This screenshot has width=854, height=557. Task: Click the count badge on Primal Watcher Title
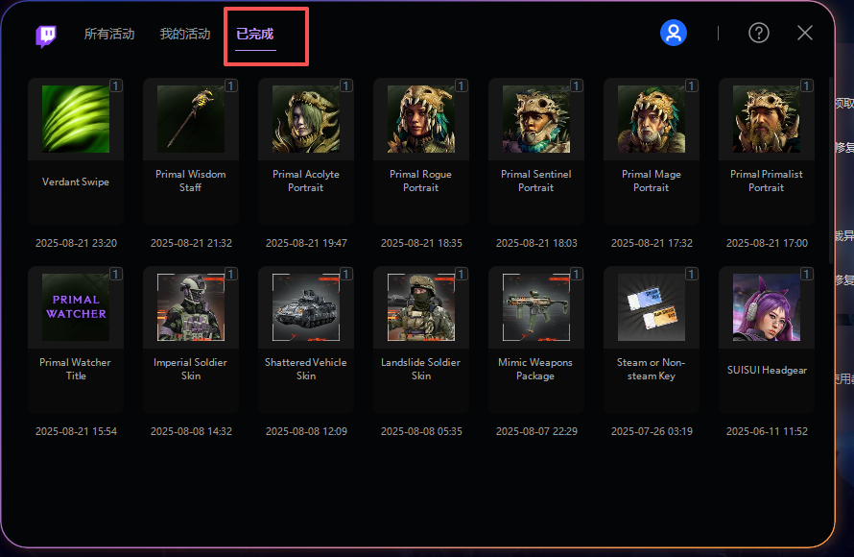click(116, 274)
